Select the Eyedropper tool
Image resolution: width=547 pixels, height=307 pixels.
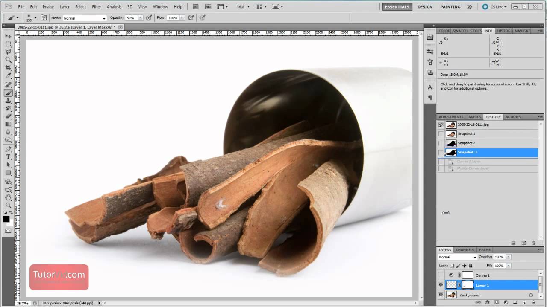pos(8,76)
